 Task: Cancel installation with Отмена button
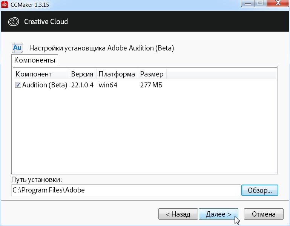[264, 214]
